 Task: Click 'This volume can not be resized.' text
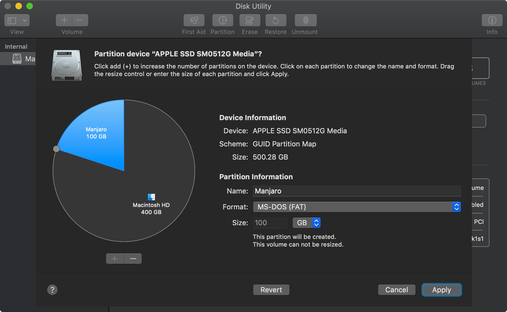coord(298,244)
